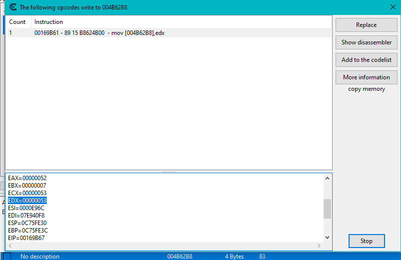401x260 pixels.
Task: Open Show disassembler
Action: (366, 42)
